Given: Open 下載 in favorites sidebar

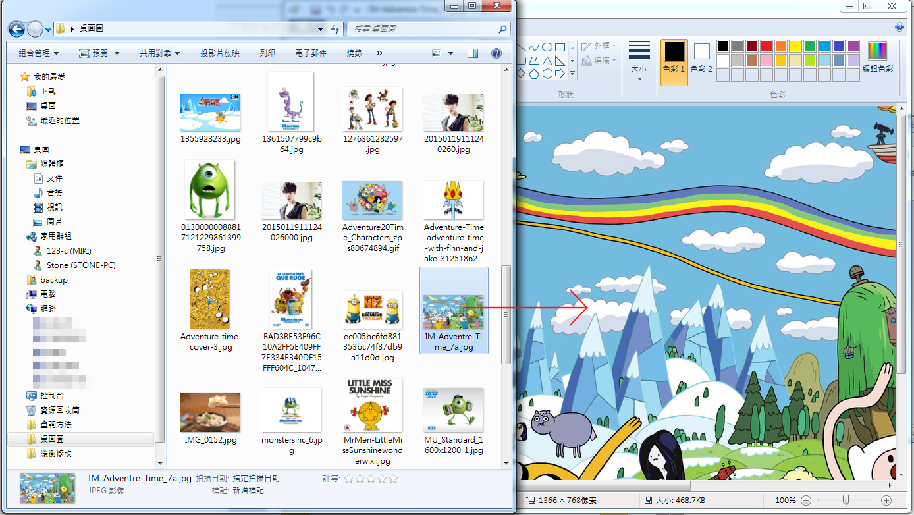Looking at the screenshot, I should [x=48, y=91].
